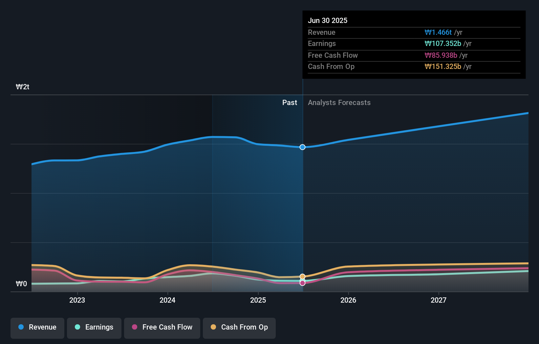
Task: Select the pink Free Cash Flow data marker
Action: point(302,283)
